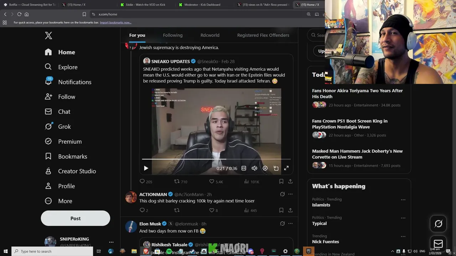Open floating Grok button

coord(438,224)
